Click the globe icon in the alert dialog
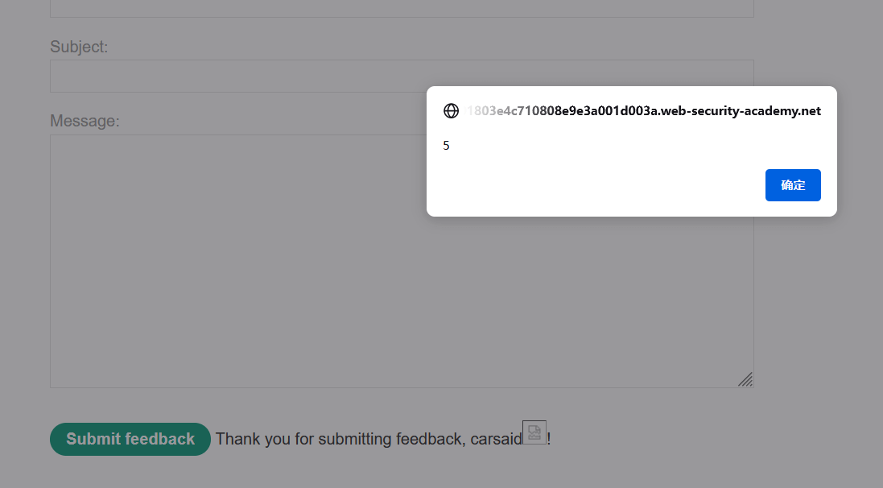 451,111
